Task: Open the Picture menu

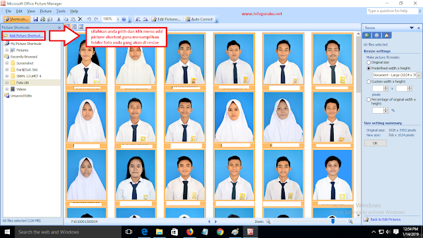Action: [x=46, y=11]
